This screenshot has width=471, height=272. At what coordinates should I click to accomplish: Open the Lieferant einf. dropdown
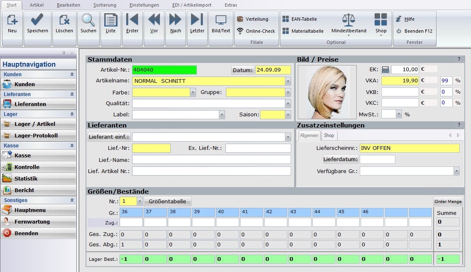[288, 137]
